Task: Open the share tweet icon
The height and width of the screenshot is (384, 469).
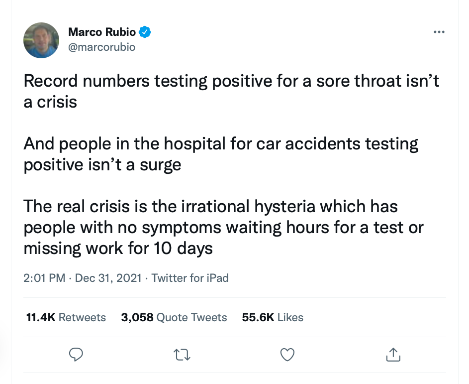Action: [393, 355]
